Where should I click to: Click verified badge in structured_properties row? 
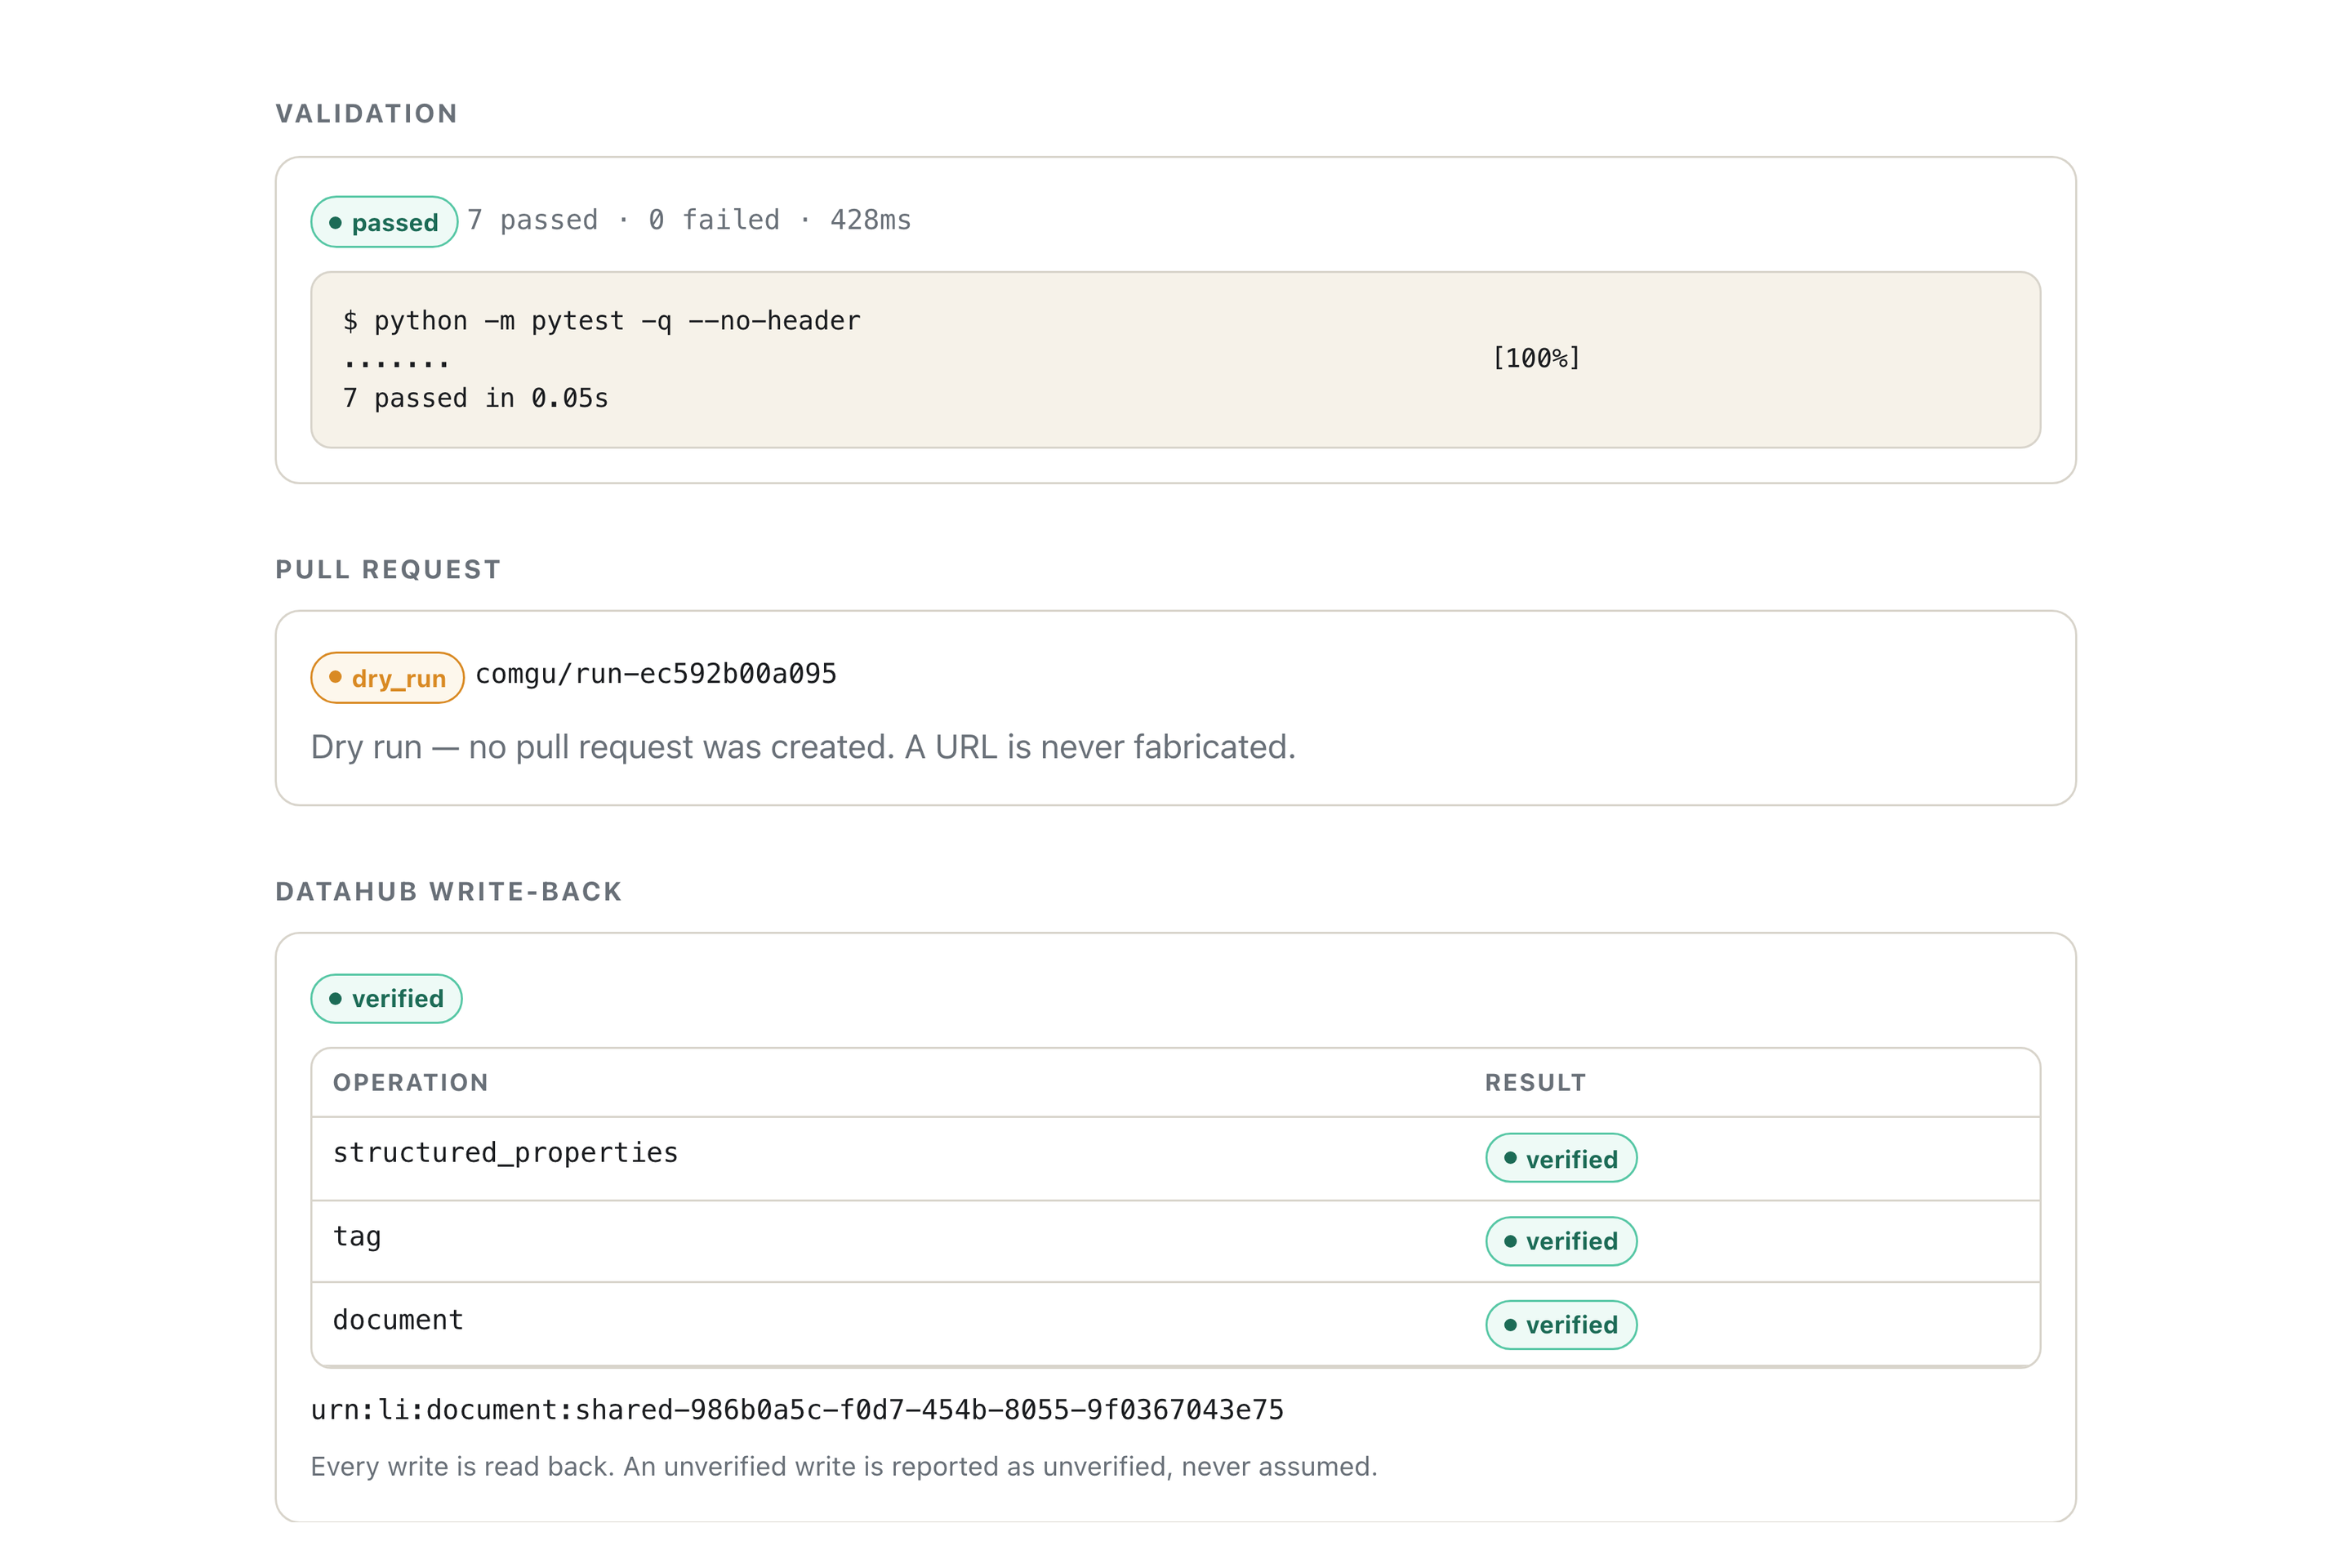click(1561, 1158)
